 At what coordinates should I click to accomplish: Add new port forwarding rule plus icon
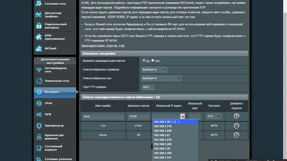coord(236,116)
